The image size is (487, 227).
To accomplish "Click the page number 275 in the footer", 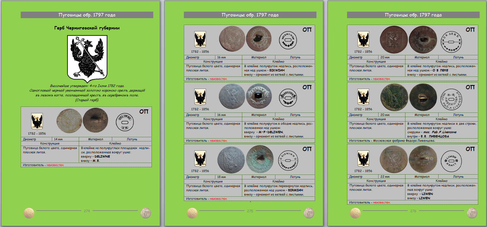I will coord(250,211).
